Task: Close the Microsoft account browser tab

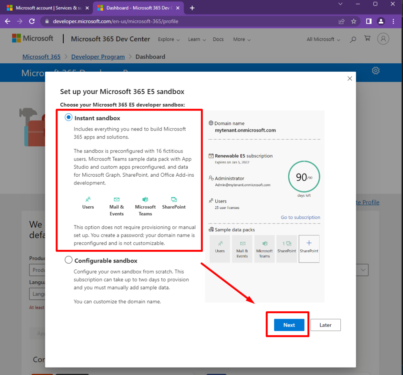Action: pos(87,8)
